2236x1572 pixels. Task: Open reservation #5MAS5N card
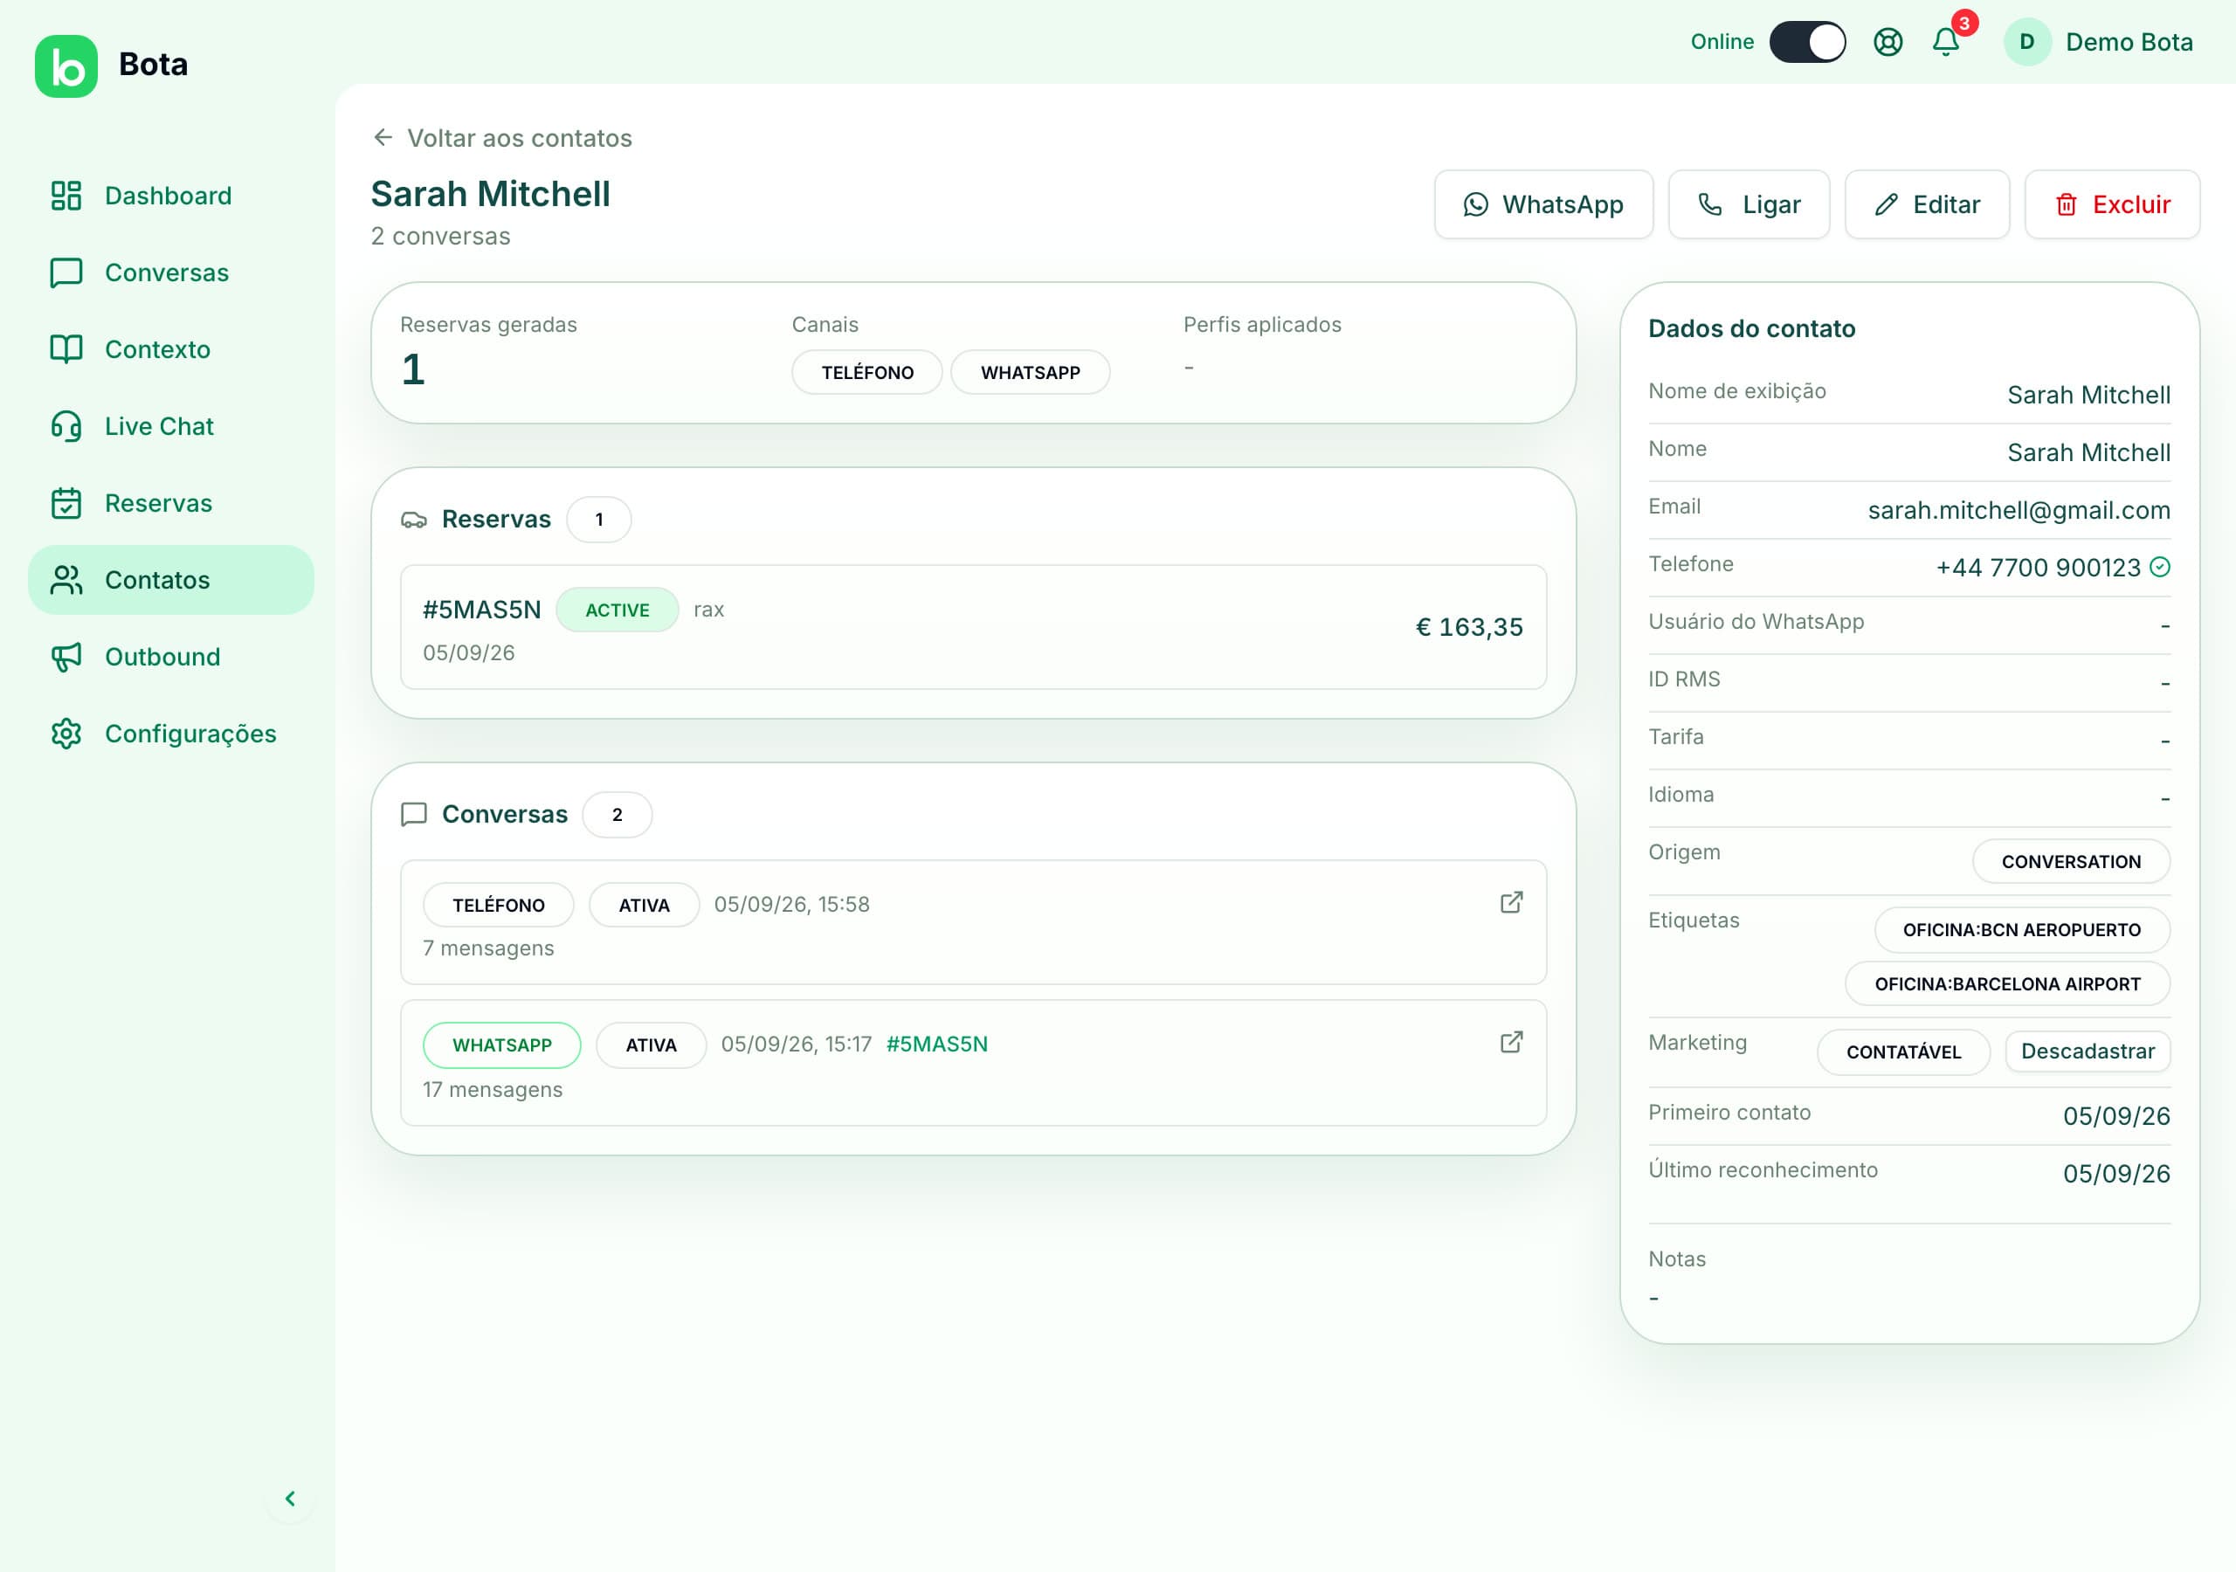[974, 627]
